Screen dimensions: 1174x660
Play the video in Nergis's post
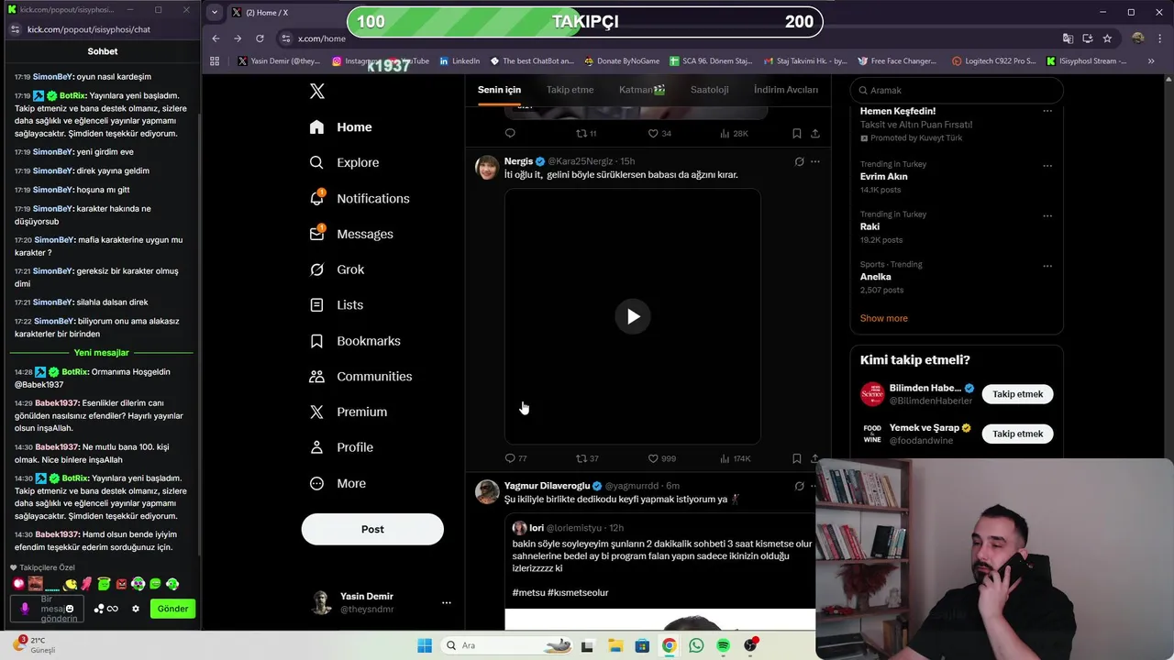pos(633,316)
